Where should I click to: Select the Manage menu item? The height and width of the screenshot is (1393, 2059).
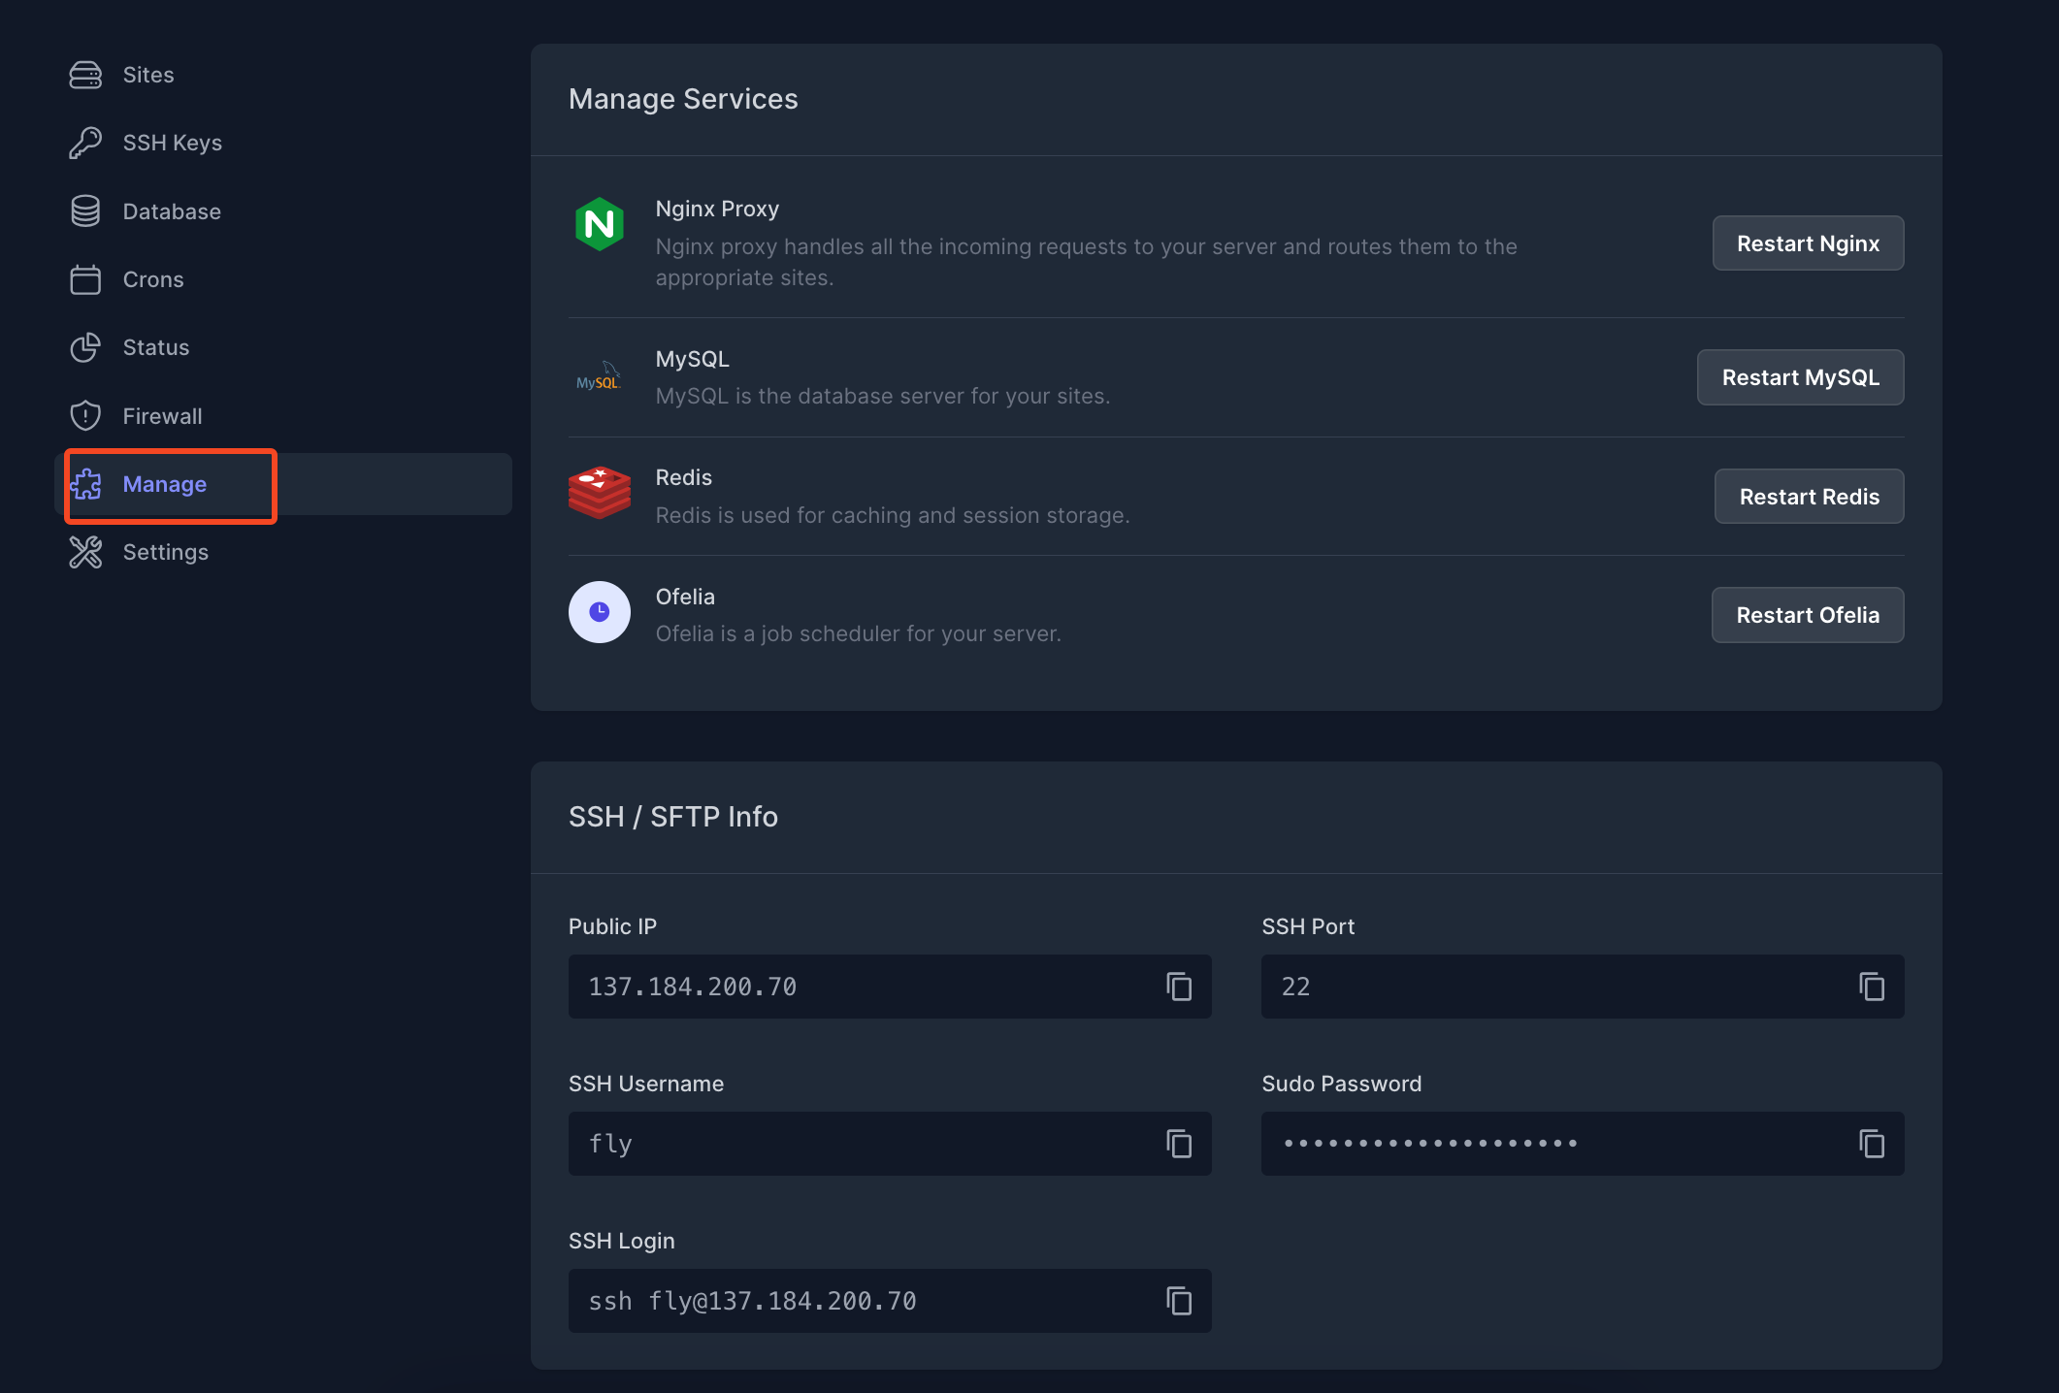coord(283,484)
